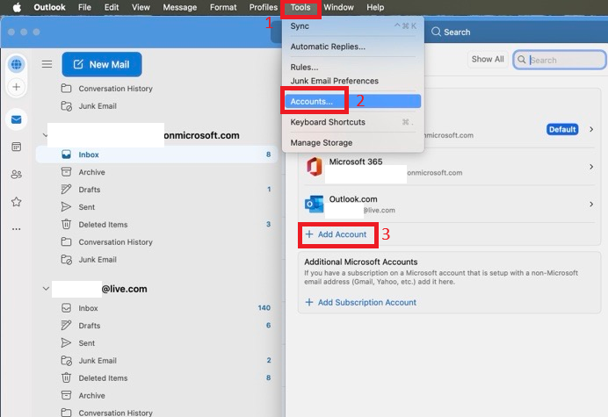Image resolution: width=608 pixels, height=417 pixels.
Task: Open the Help menu
Action: point(375,7)
